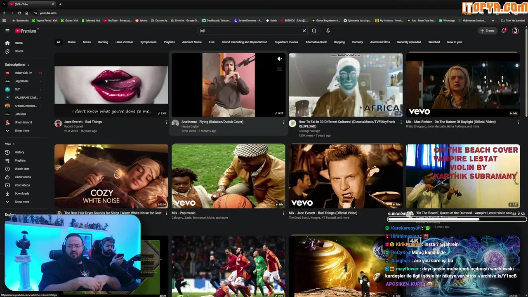Open options for How To Eat In 30 Different Cultures
Viewport: 528px width, 297px height.
(401, 122)
